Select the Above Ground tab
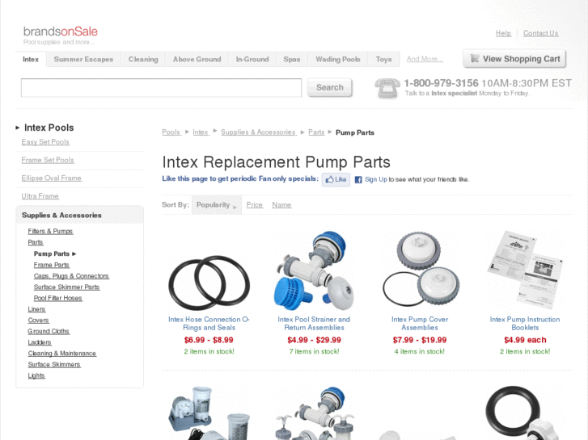This screenshot has width=588, height=440. click(x=197, y=59)
